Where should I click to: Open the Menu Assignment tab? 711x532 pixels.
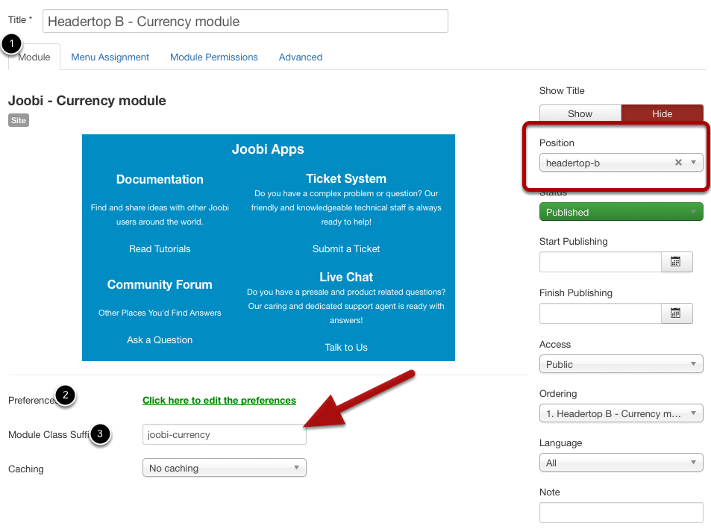(x=110, y=57)
